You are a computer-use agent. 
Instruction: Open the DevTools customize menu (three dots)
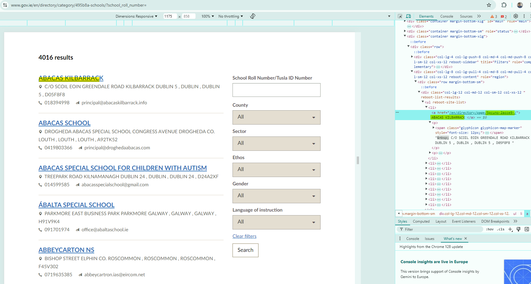pyautogui.click(x=524, y=16)
